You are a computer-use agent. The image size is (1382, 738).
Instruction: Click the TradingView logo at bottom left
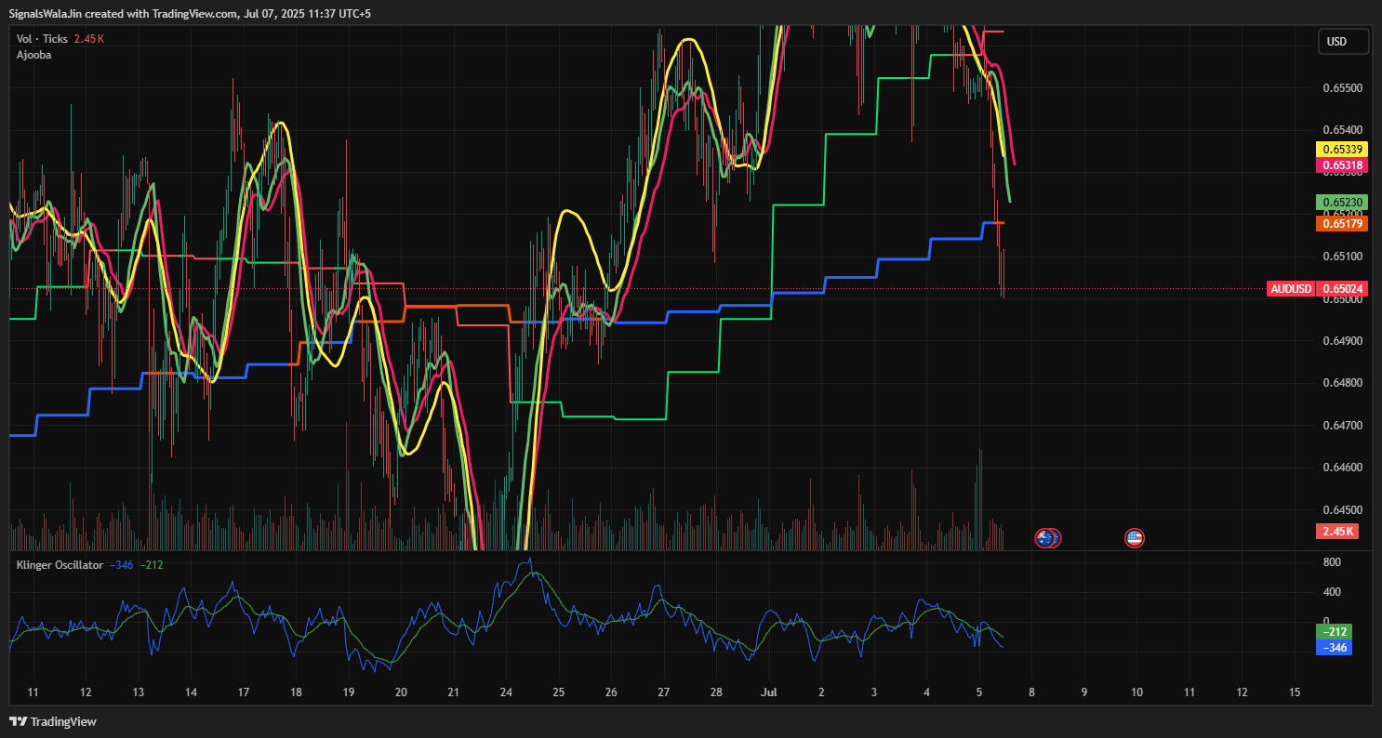53,722
